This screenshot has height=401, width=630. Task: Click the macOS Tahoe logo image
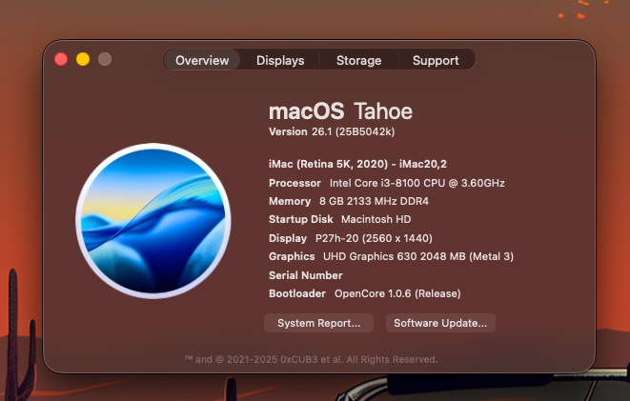point(153,221)
